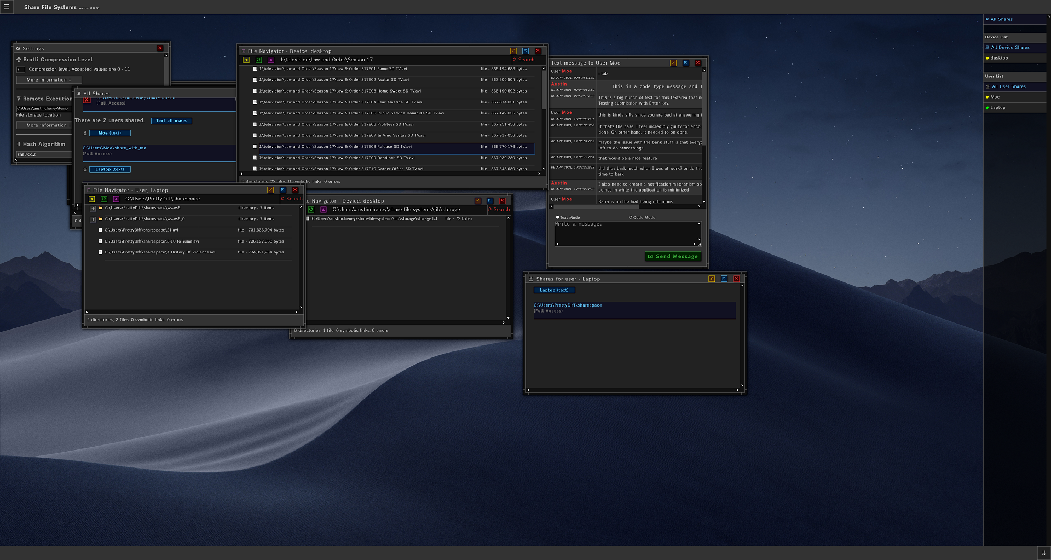The image size is (1051, 560).
Task: Reload the Season 17 file listing
Action: click(258, 60)
